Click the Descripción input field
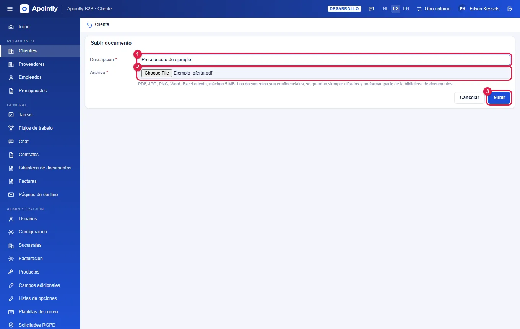The width and height of the screenshot is (520, 329). (x=324, y=60)
